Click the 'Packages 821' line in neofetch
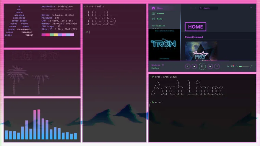Image resolution: width=260 pixels, height=146 pixels. (50, 18)
